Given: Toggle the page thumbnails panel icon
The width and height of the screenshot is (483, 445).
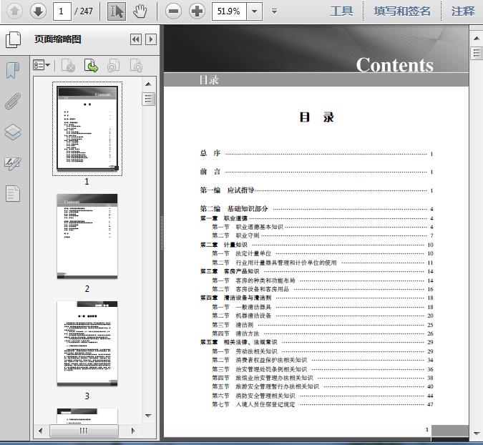Looking at the screenshot, I should click(x=13, y=40).
